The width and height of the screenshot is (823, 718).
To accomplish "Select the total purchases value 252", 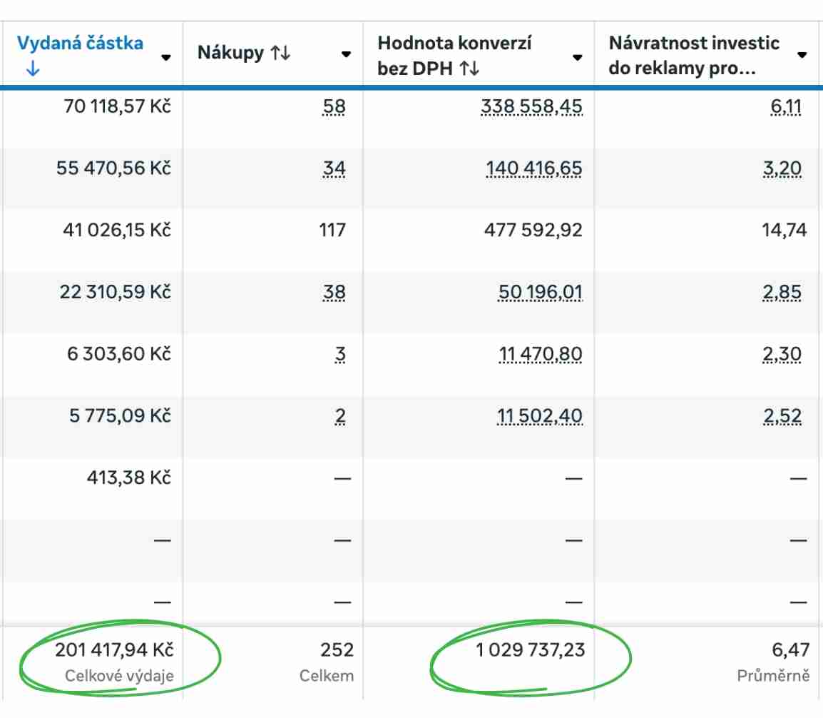I will pyautogui.click(x=337, y=649).
